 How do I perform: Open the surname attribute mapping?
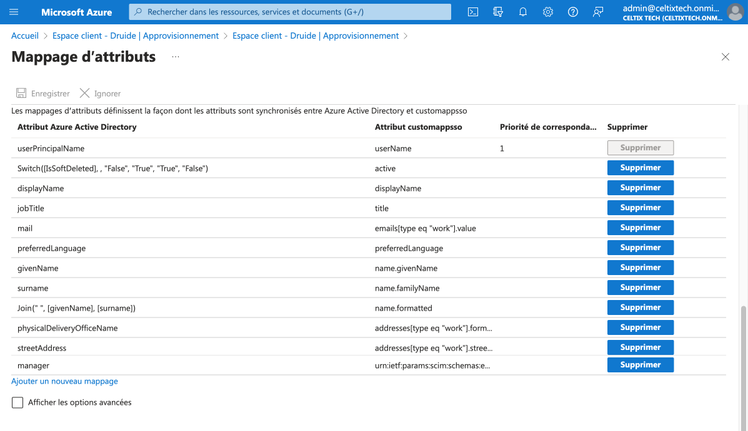(x=33, y=289)
